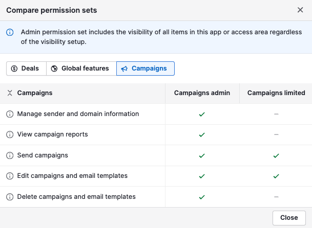Viewport: 312px width, 228px height.
Task: Click info icon beside Delete campaigns and email templates
Action: 10,197
